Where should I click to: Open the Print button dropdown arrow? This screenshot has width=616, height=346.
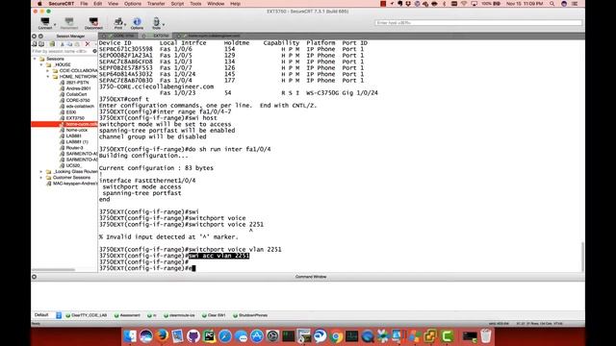click(125, 24)
